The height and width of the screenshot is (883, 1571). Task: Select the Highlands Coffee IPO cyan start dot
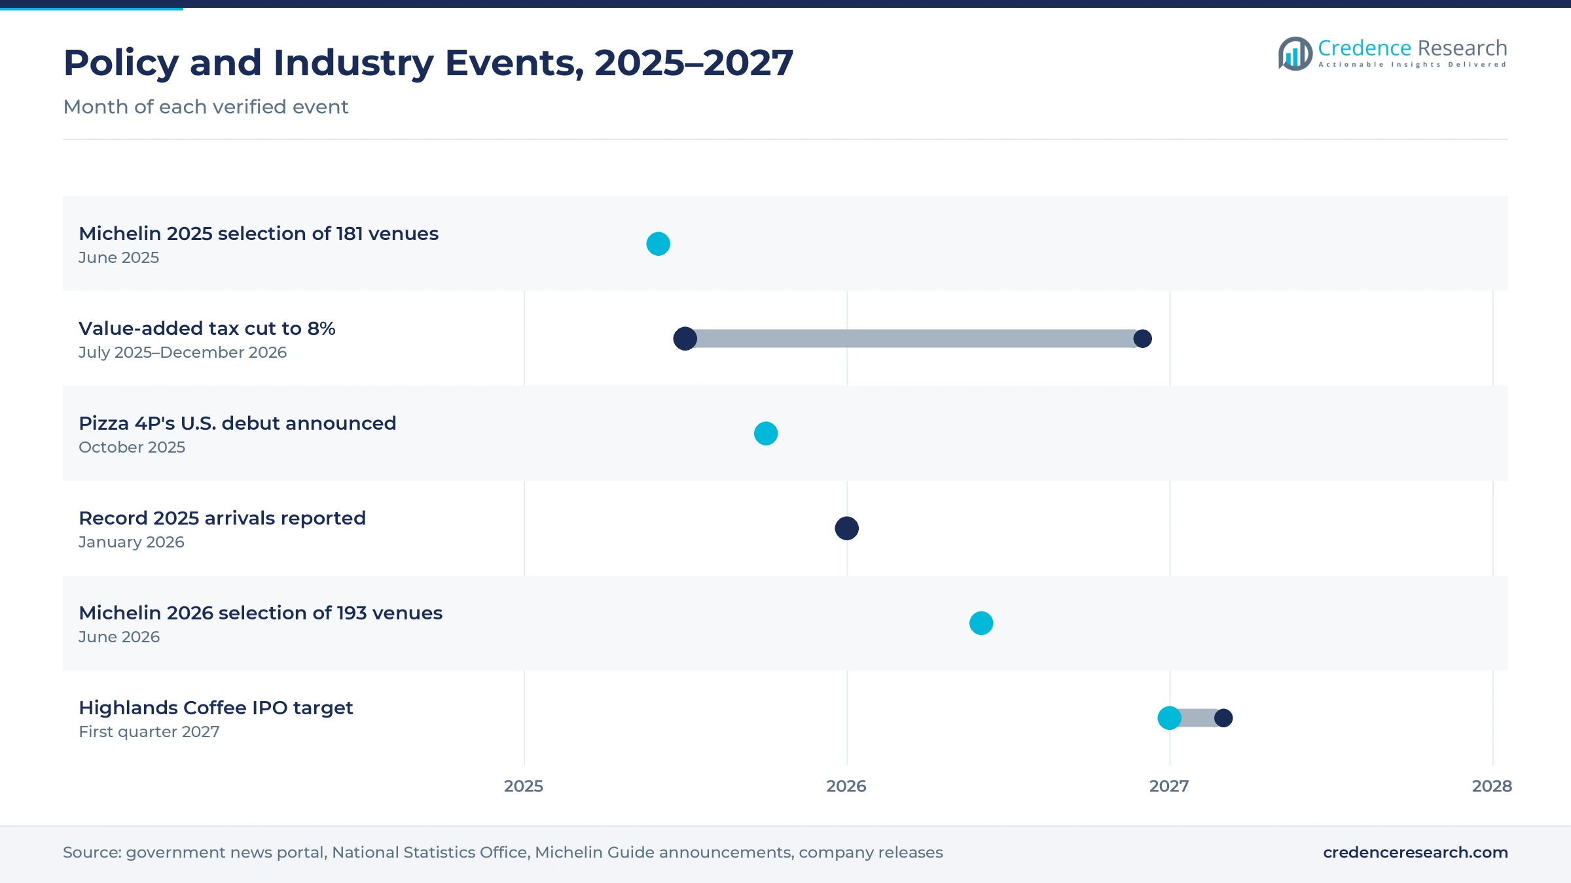coord(1169,718)
